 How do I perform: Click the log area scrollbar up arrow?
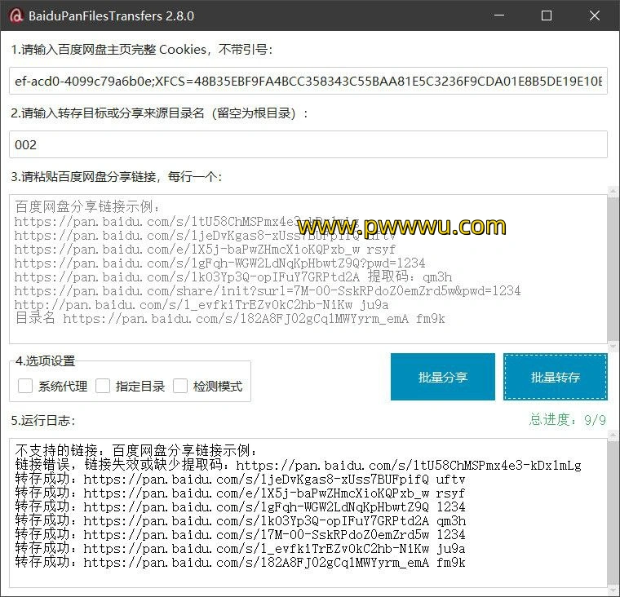613,436
